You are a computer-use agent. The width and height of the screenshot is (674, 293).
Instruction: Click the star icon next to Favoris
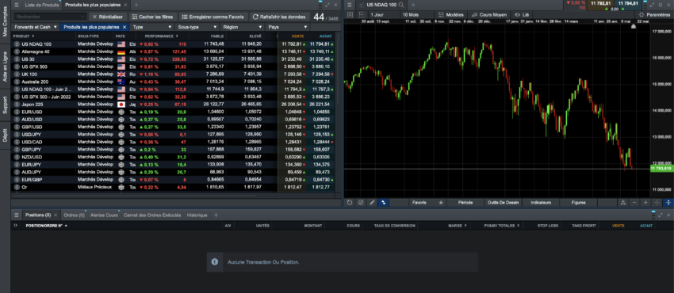tap(441, 203)
